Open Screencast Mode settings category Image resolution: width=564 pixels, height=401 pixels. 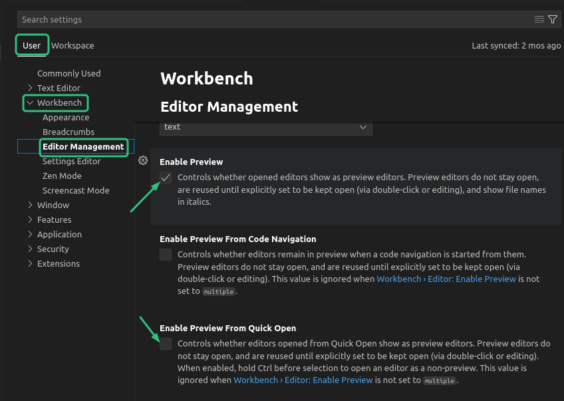(x=76, y=191)
